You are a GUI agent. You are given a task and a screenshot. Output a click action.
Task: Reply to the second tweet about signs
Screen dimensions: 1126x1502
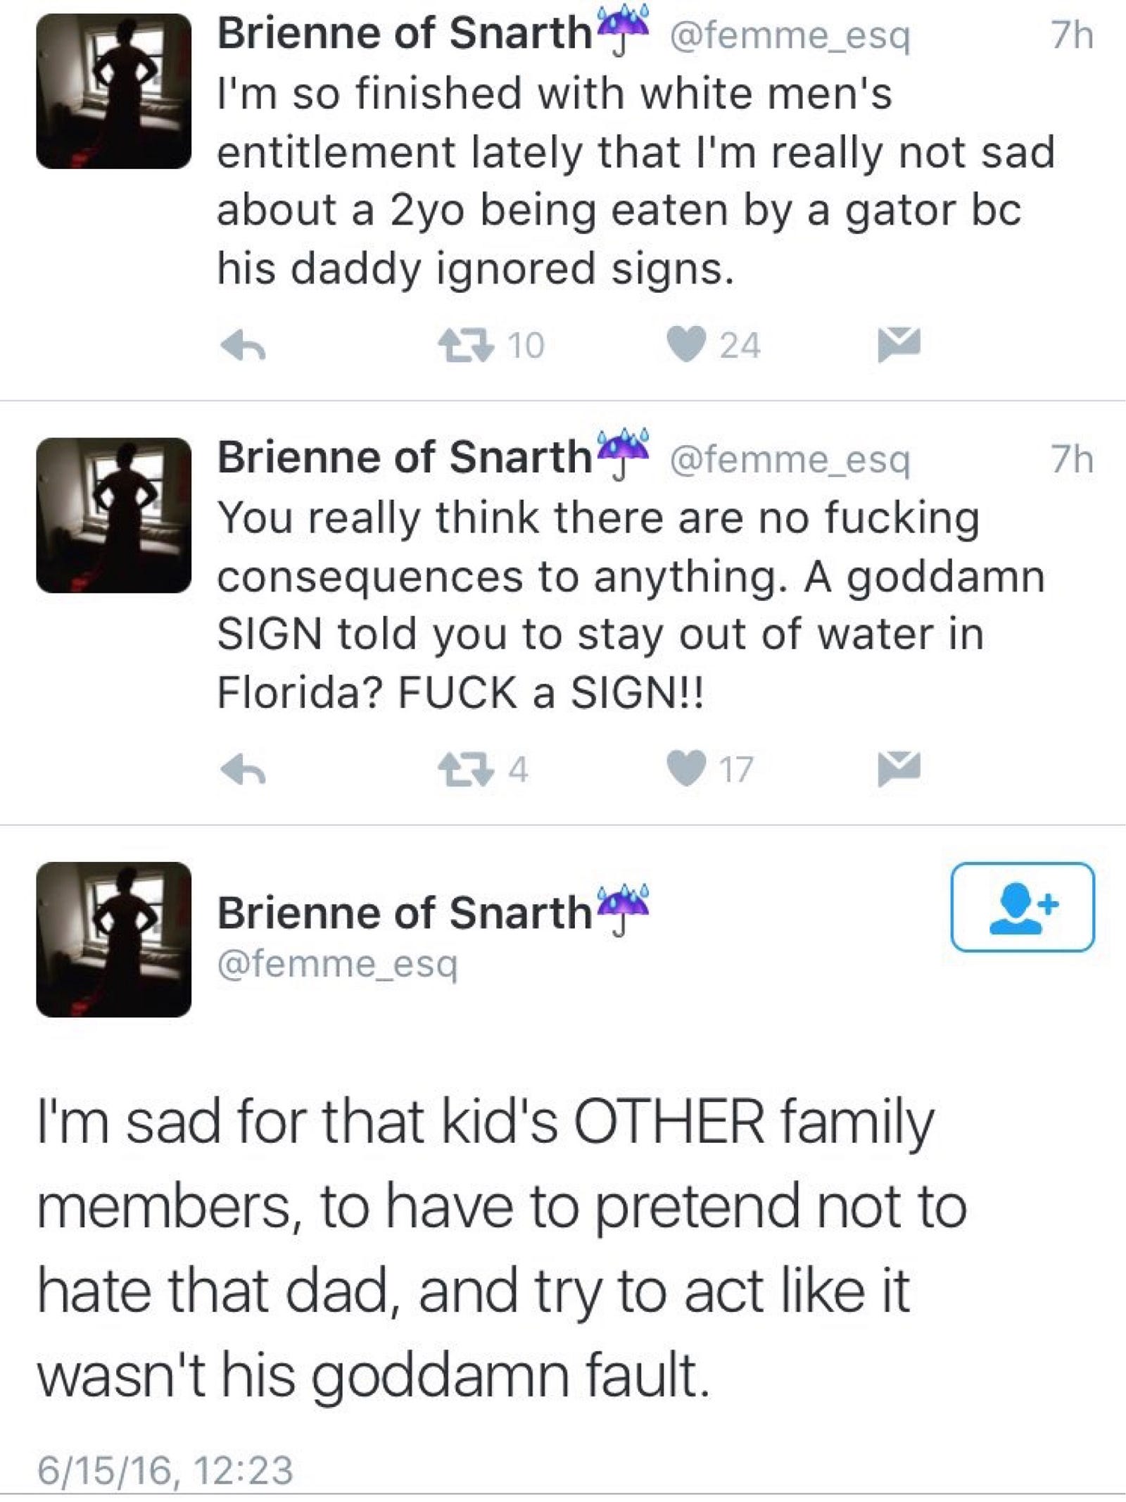point(243,769)
